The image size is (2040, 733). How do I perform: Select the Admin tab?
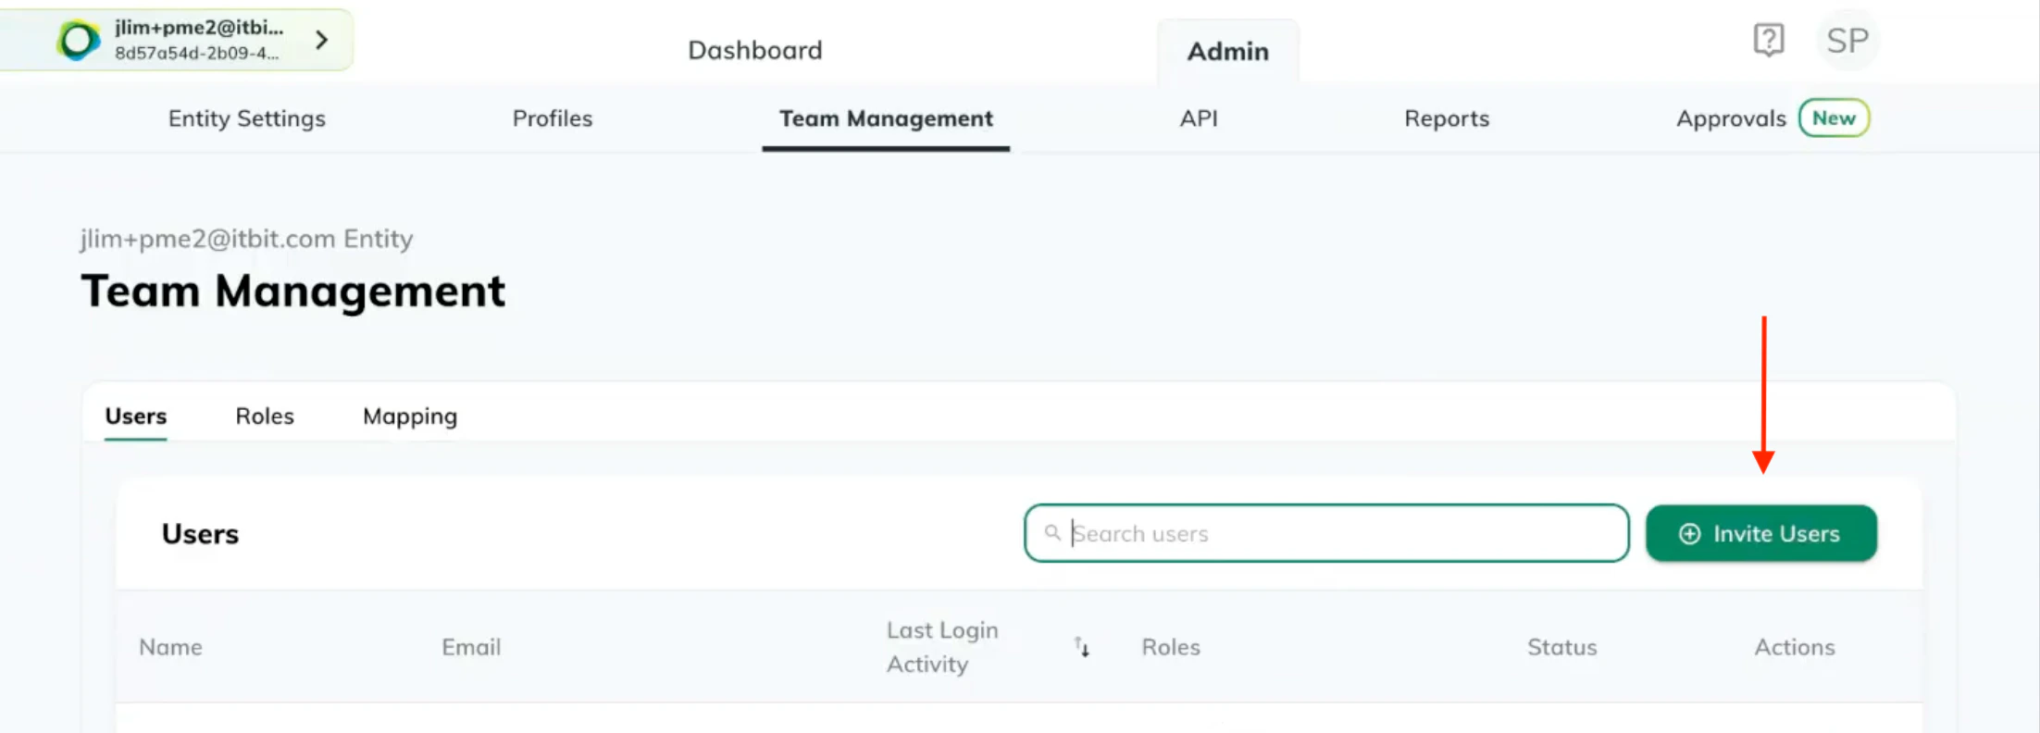point(1227,51)
